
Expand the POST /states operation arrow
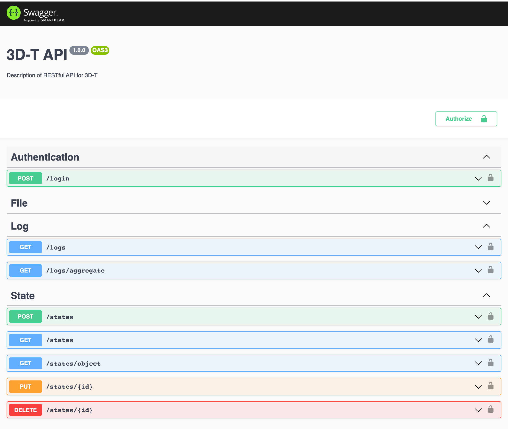pyautogui.click(x=478, y=317)
